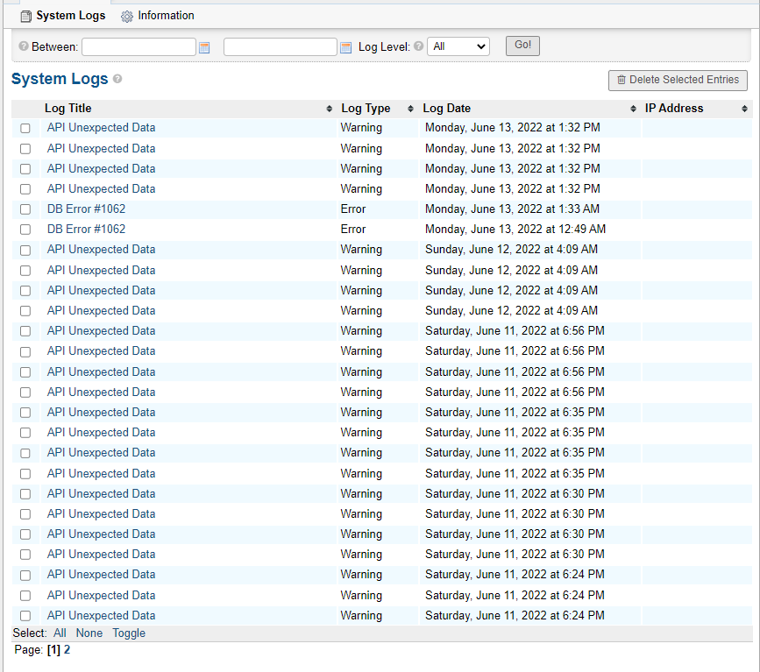Screen dimensions: 760x672
Task: Click the help icon beside Between
Action: tap(24, 46)
